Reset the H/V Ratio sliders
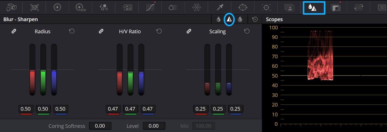387x132 pixels. 159,31
